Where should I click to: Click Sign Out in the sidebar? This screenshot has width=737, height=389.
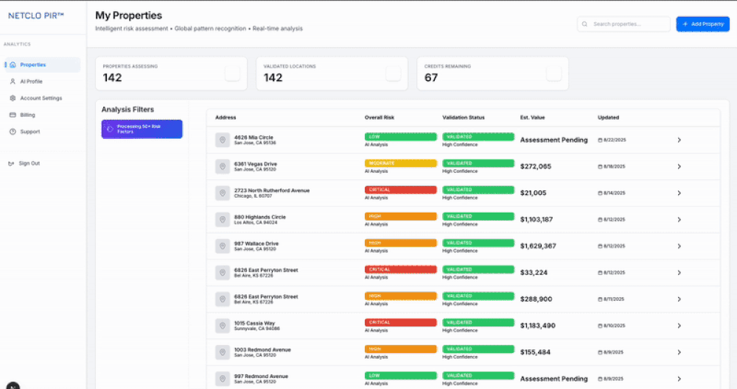tap(29, 163)
